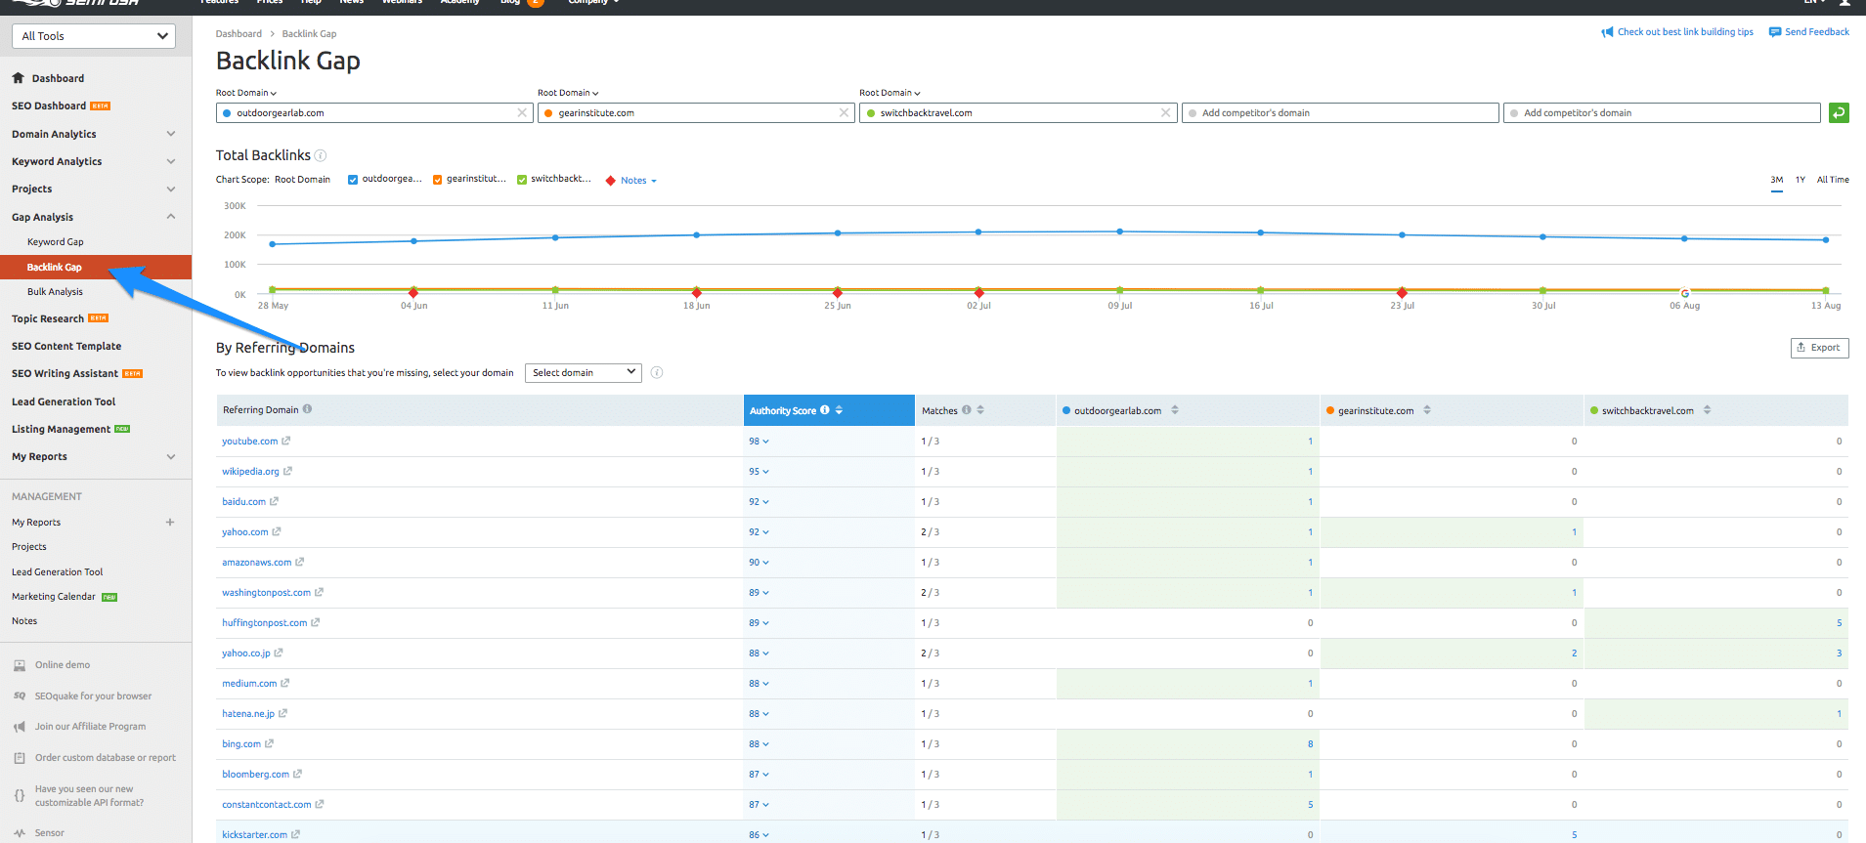This screenshot has height=843, width=1866.
Task: Open wikipedia.org external link icon
Action: coord(287,471)
